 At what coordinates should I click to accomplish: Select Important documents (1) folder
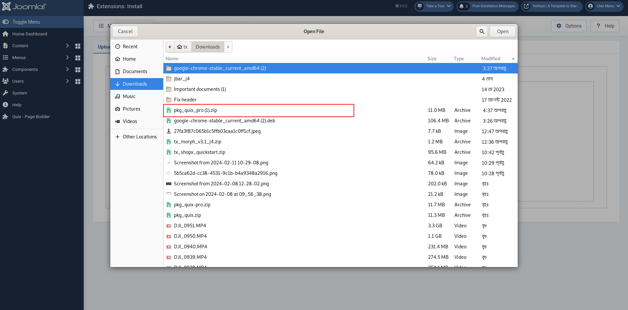(340, 89)
